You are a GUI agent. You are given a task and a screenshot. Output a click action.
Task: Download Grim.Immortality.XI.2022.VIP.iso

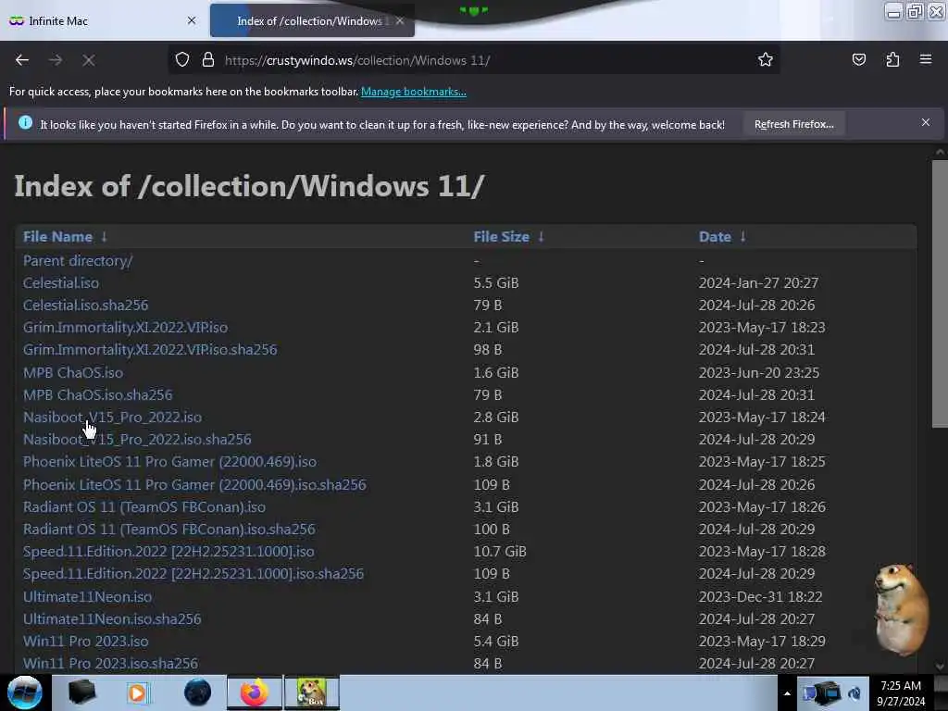125,328
